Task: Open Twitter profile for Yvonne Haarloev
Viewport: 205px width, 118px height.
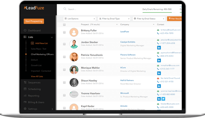Action: pos(163,99)
